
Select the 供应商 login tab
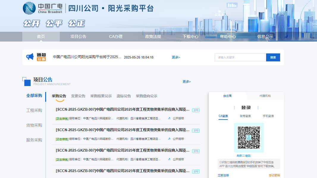[x=227, y=96]
